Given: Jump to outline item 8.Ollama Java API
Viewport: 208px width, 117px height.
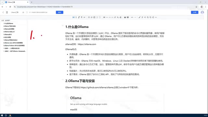Looking at the screenshot, I should click(x=13, y=43).
